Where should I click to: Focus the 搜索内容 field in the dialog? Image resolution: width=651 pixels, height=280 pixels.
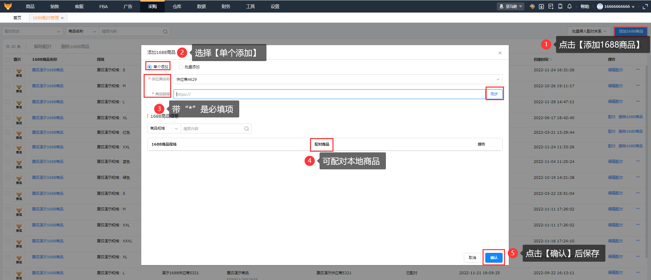click(212, 129)
